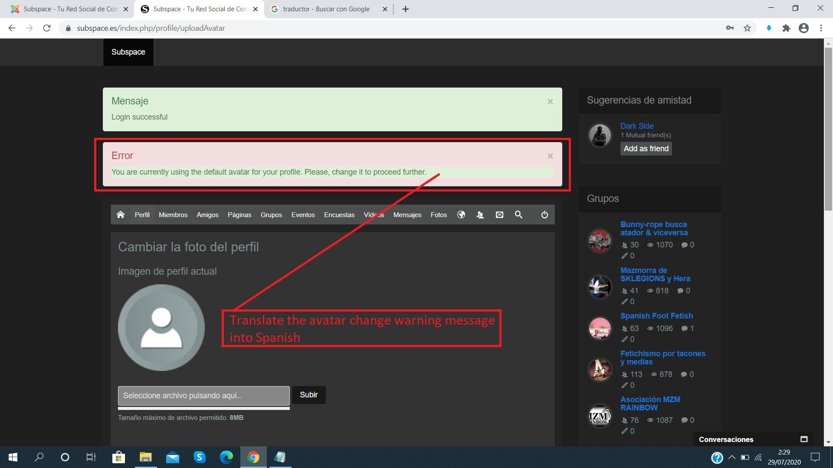Click the power logout icon

544,214
